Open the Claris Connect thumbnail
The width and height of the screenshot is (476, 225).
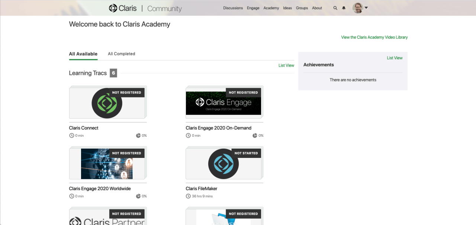tap(108, 103)
